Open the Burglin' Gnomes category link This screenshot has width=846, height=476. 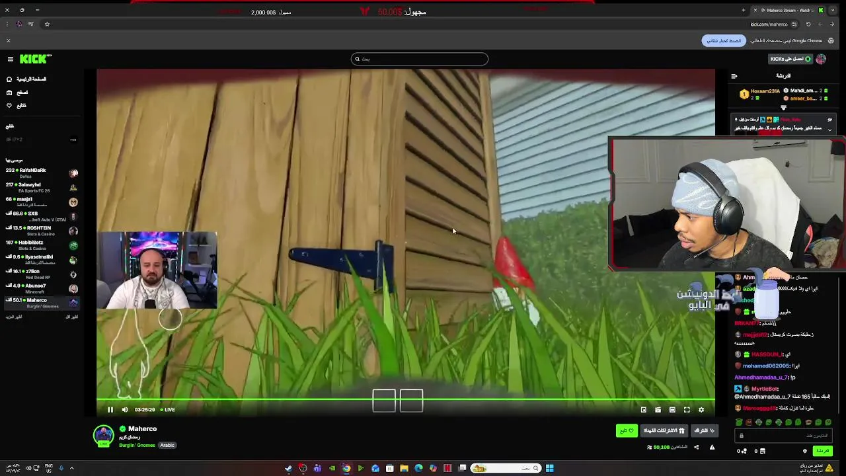(x=137, y=446)
